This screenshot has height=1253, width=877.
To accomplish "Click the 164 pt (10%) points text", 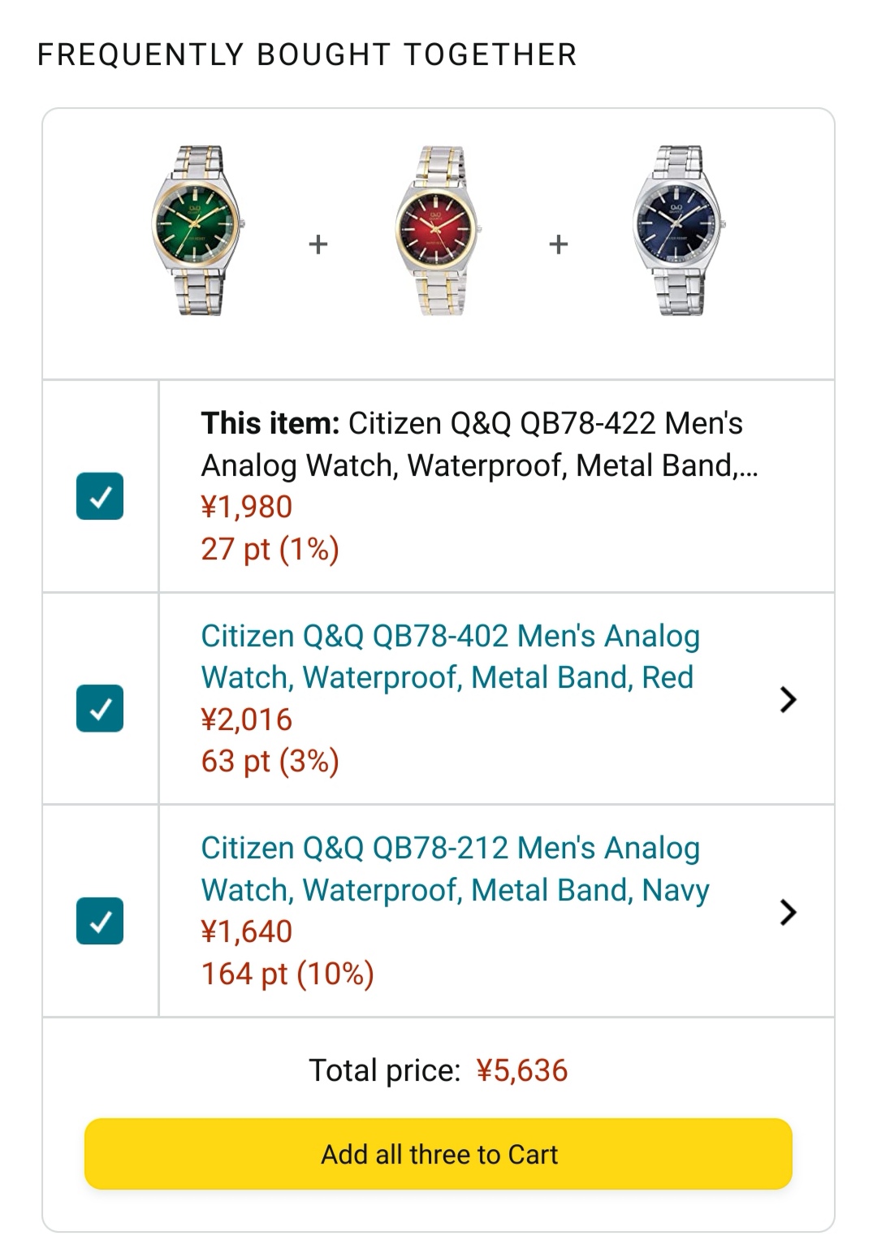I will point(287,974).
